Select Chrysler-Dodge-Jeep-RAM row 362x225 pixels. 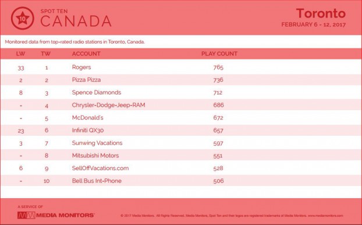(x=181, y=105)
